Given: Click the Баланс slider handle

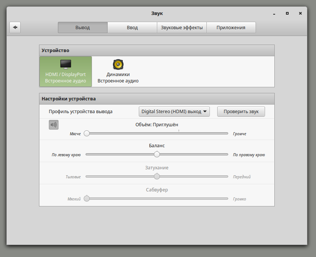Looking at the screenshot, I should click(x=157, y=154).
